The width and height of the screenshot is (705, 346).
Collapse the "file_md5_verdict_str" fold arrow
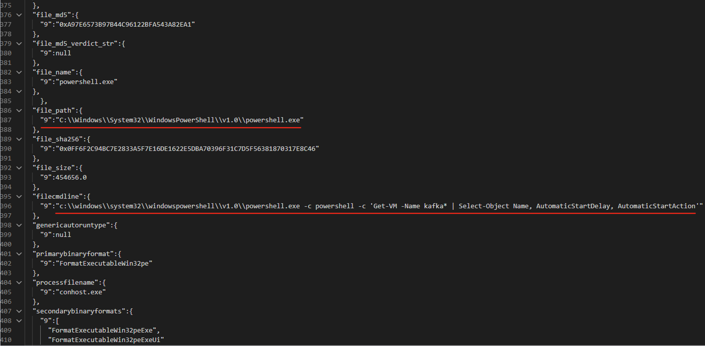[19, 43]
